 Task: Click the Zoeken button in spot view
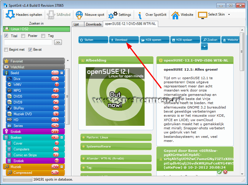211,40
